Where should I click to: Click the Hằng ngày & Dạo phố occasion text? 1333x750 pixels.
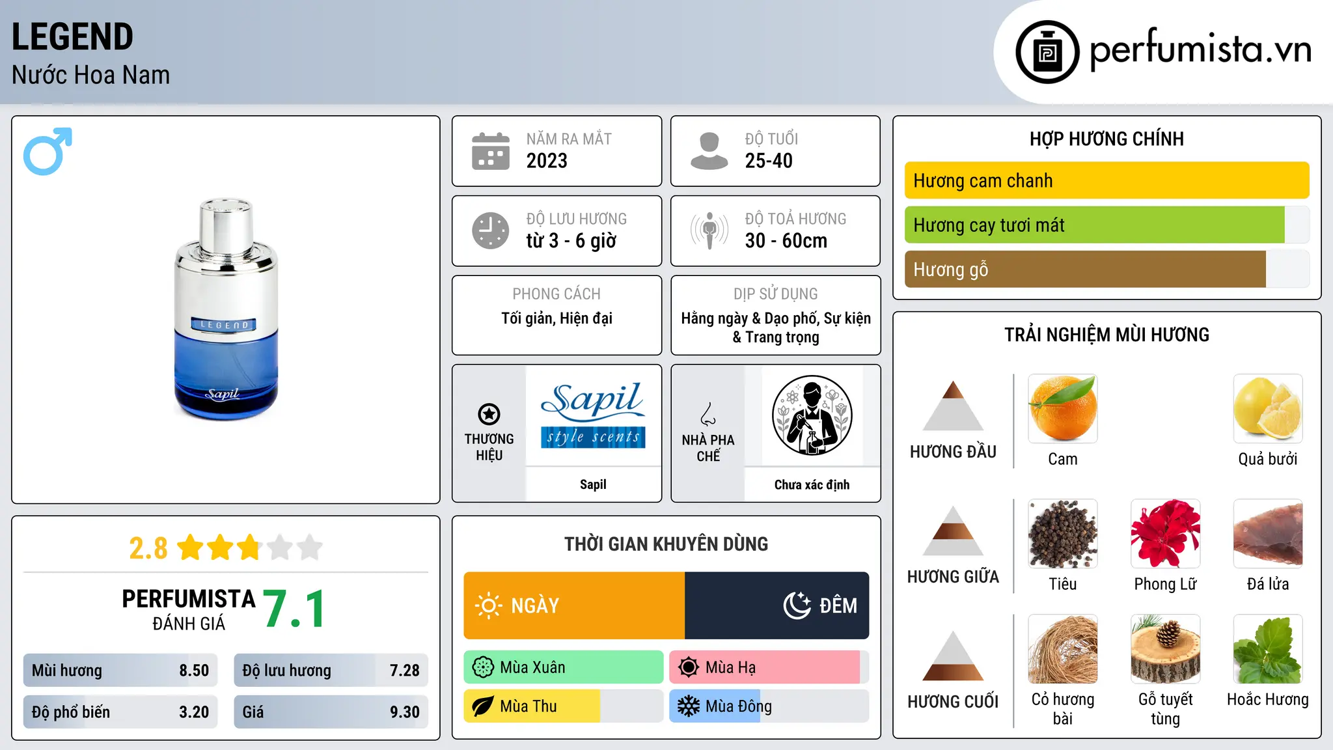click(x=776, y=327)
